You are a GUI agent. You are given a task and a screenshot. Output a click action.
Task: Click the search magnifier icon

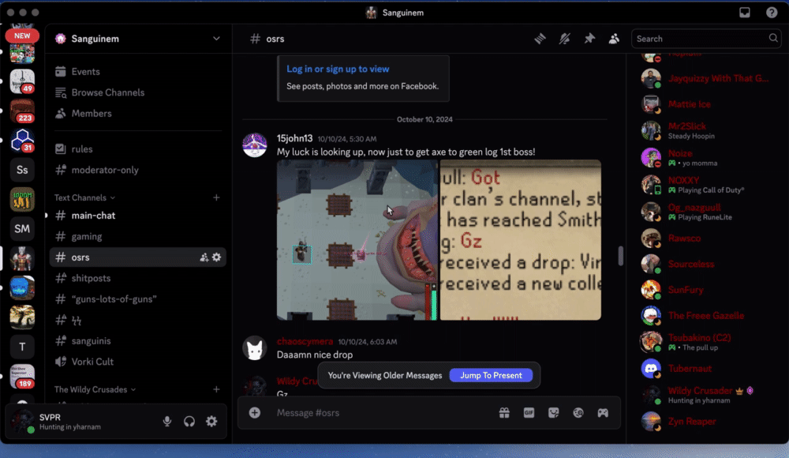tap(773, 38)
